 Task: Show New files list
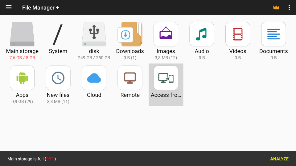point(58,78)
